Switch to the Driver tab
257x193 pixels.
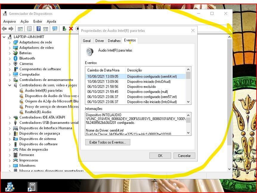pos(100,41)
